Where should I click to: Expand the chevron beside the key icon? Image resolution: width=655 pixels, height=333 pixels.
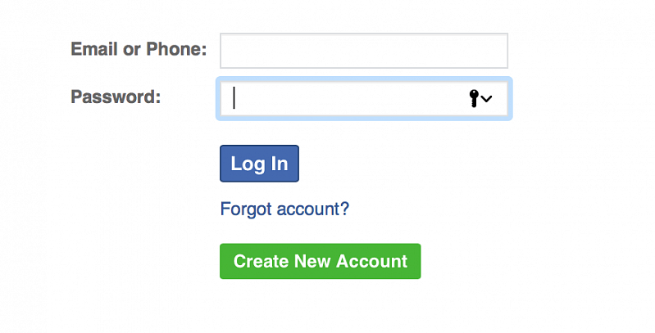(x=487, y=99)
